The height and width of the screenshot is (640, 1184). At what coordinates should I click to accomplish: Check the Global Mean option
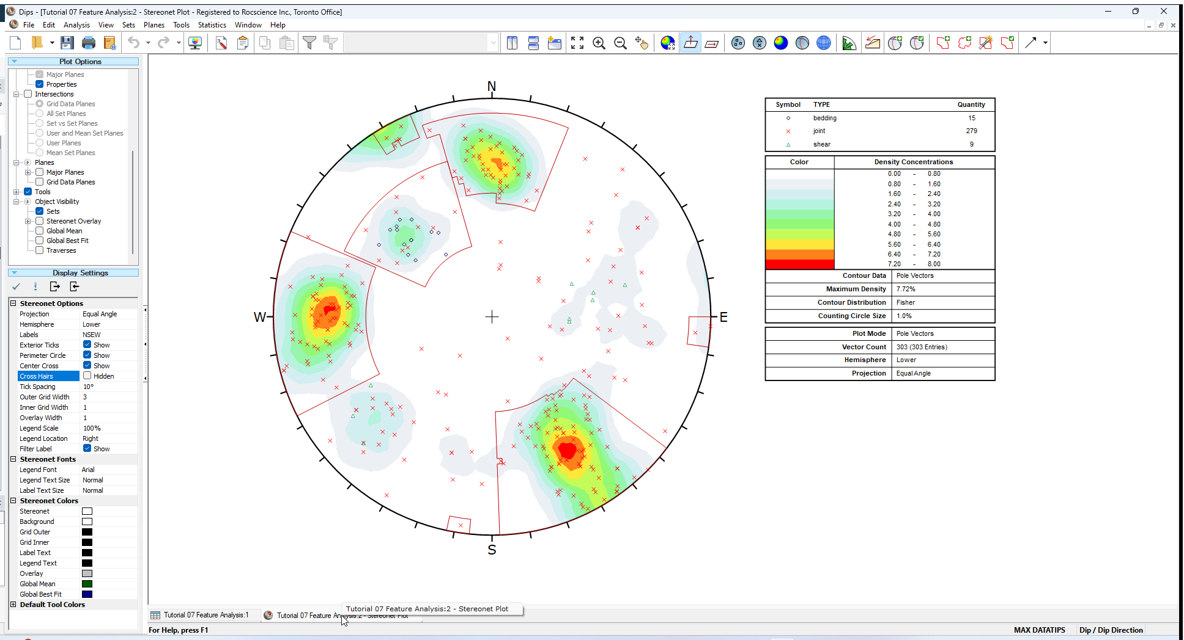(40, 230)
